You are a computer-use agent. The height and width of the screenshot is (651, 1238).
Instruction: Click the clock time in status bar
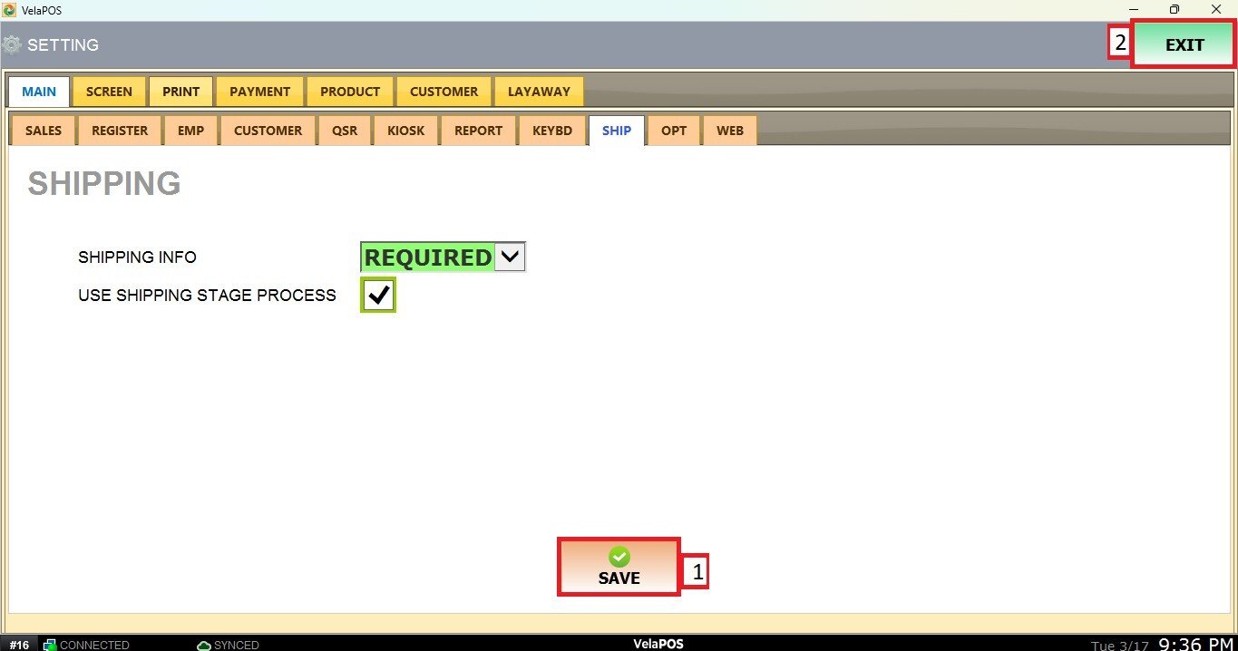coord(1195,644)
